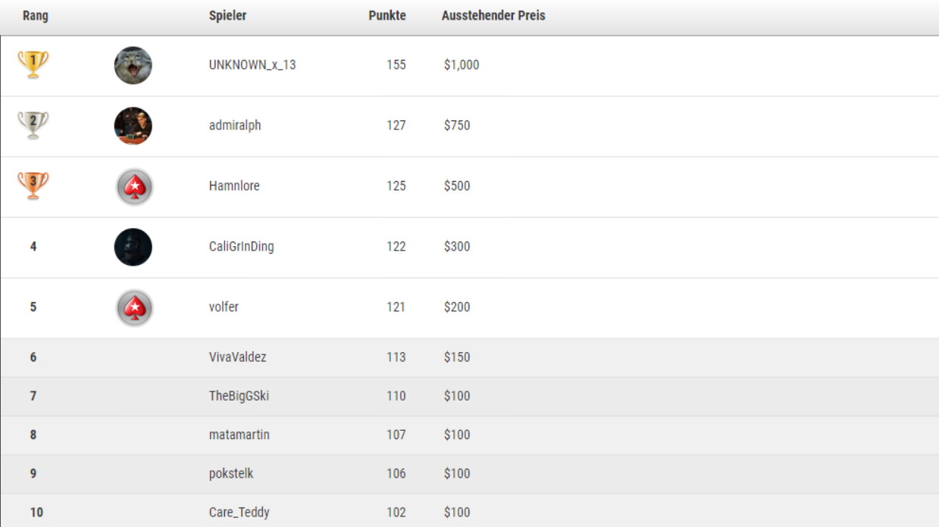Select player name admiralph
This screenshot has height=527, width=939.
tap(235, 126)
